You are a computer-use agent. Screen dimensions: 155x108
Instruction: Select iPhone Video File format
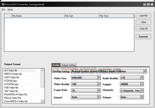pos(22,98)
